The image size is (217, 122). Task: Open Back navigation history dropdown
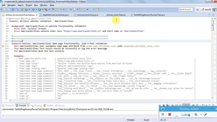(87, 9)
